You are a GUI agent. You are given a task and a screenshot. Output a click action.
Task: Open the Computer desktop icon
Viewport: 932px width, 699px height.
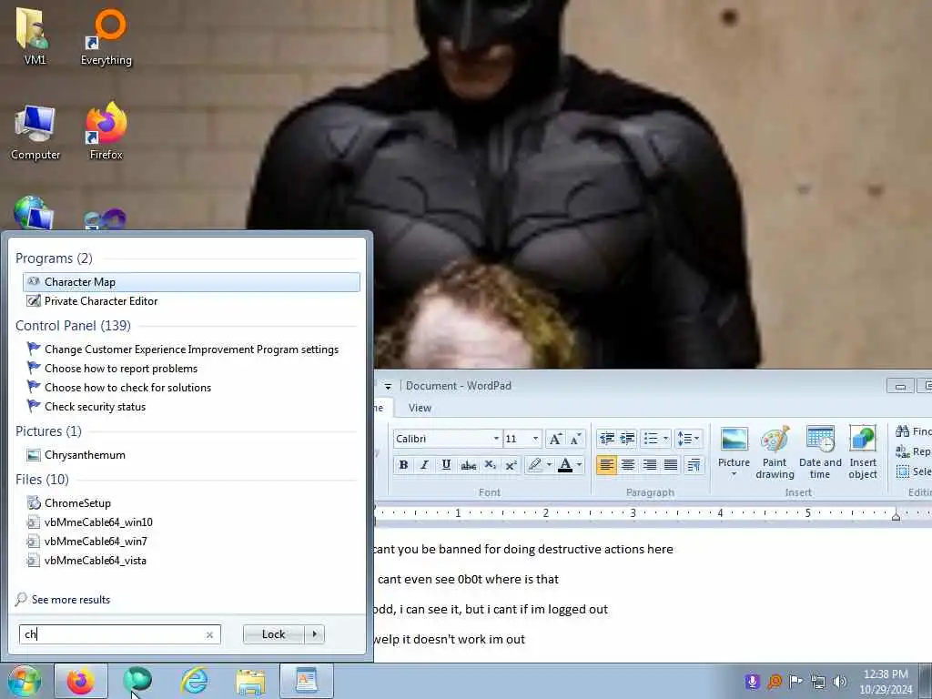coord(35,132)
